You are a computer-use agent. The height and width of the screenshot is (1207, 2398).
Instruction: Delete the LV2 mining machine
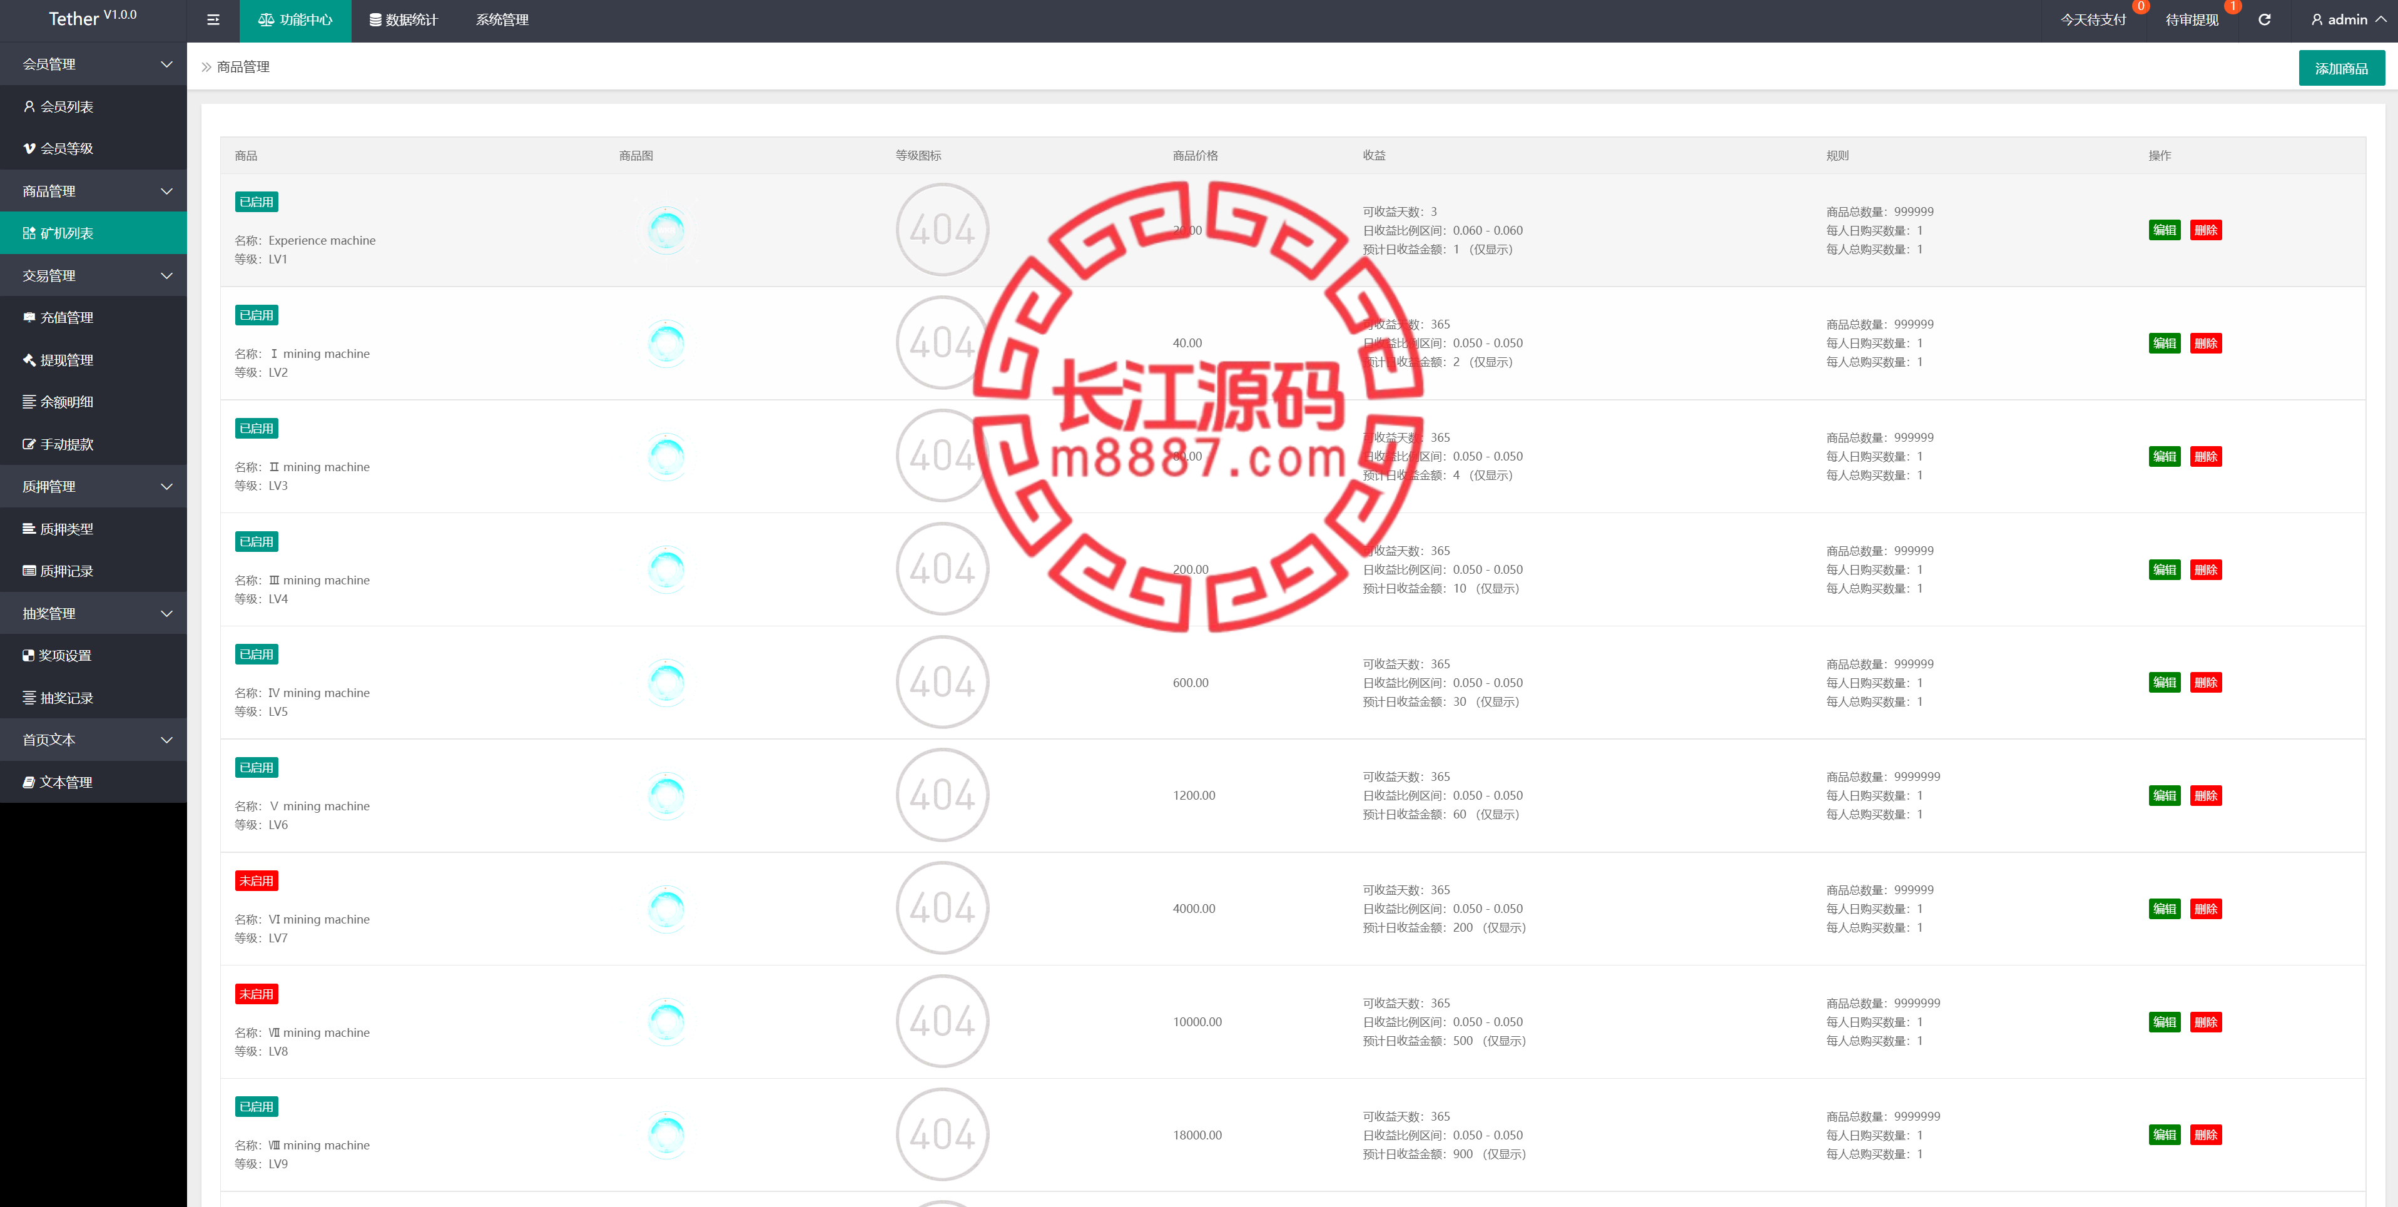coord(2205,343)
